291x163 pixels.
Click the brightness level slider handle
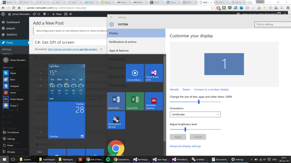(x=185, y=129)
